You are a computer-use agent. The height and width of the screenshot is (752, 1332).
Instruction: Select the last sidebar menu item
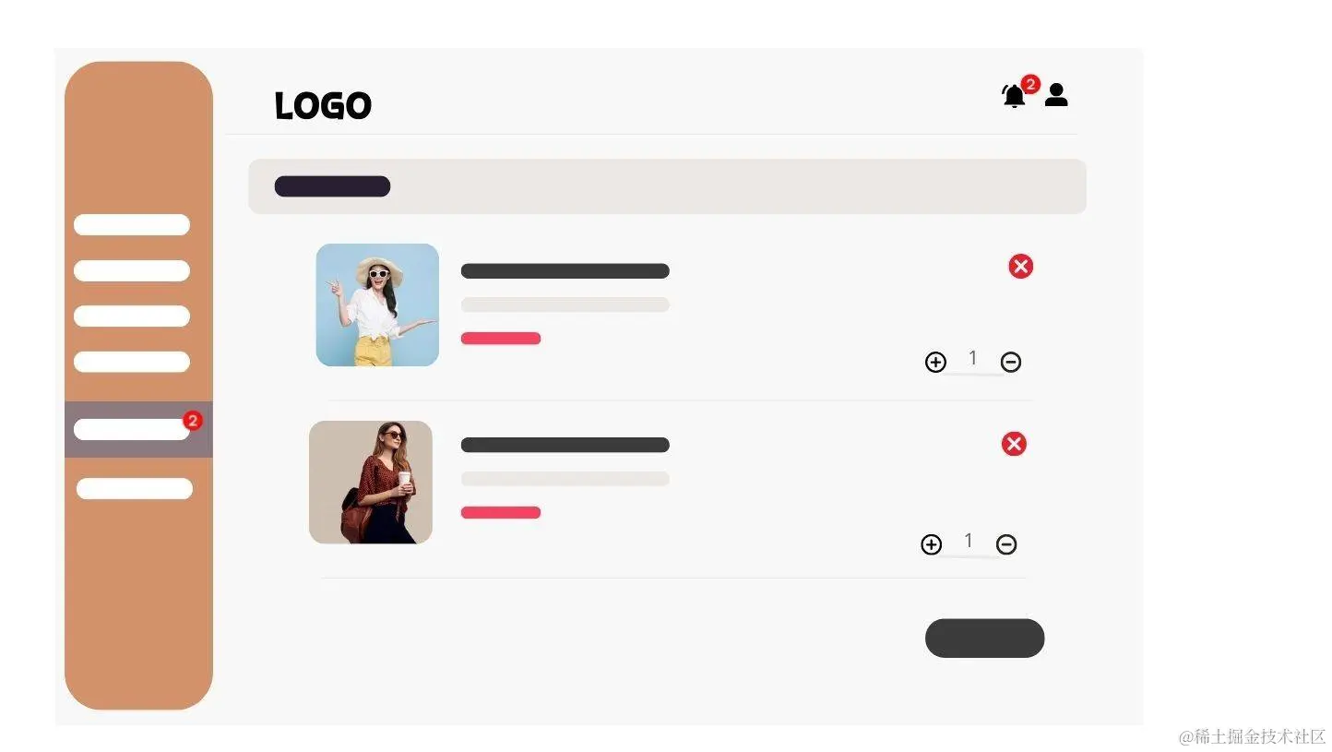[135, 488]
